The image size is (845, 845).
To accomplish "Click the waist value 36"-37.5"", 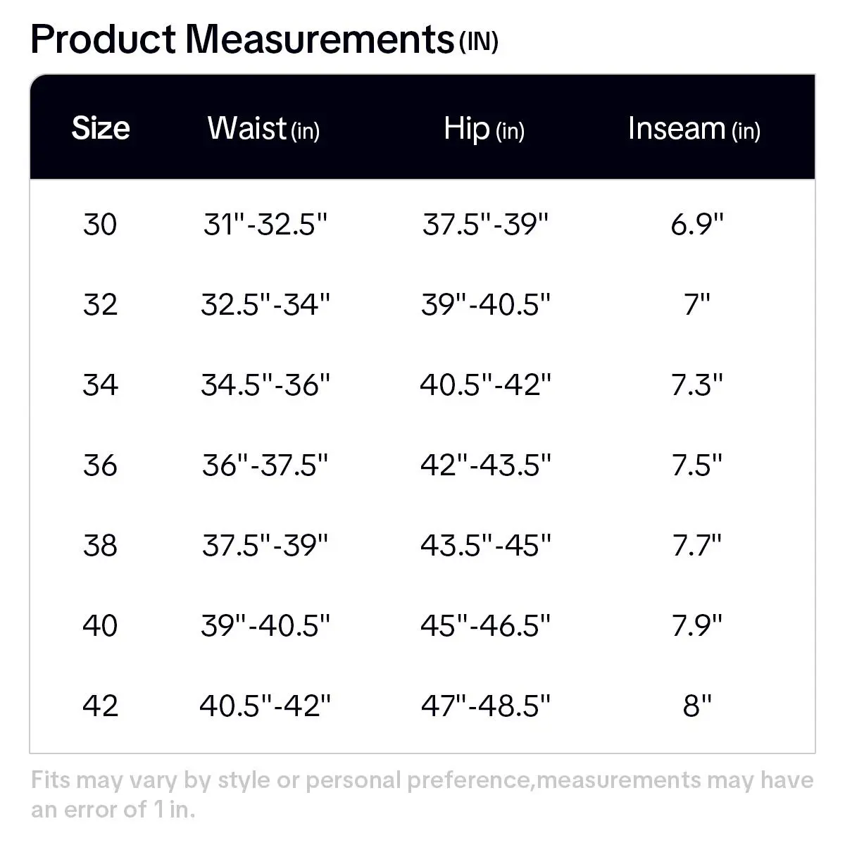I will [x=265, y=465].
